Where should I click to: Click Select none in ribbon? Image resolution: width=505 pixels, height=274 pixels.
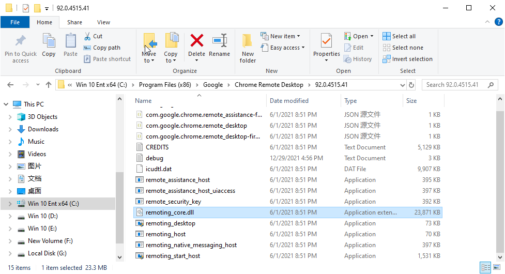tap(403, 48)
